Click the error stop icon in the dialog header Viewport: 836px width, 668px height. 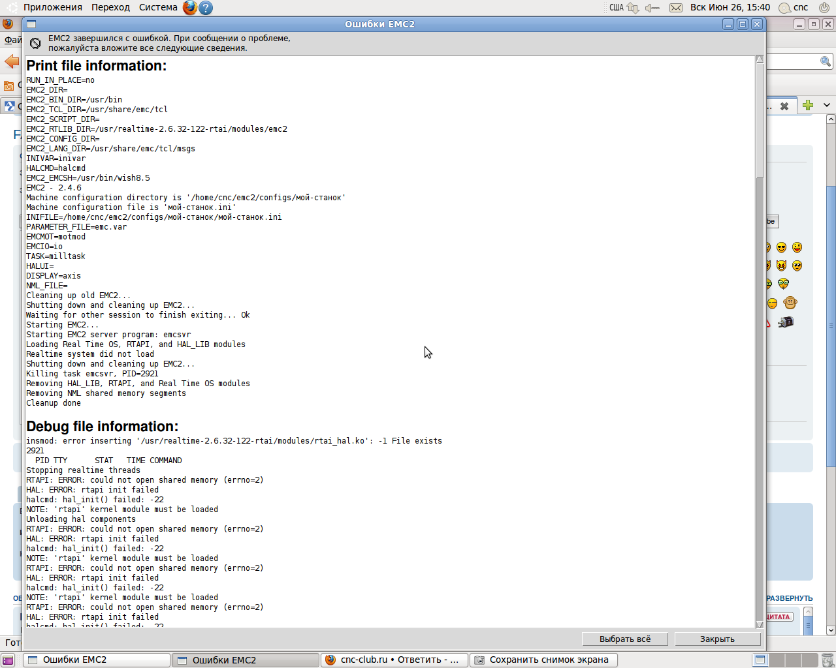(x=35, y=43)
